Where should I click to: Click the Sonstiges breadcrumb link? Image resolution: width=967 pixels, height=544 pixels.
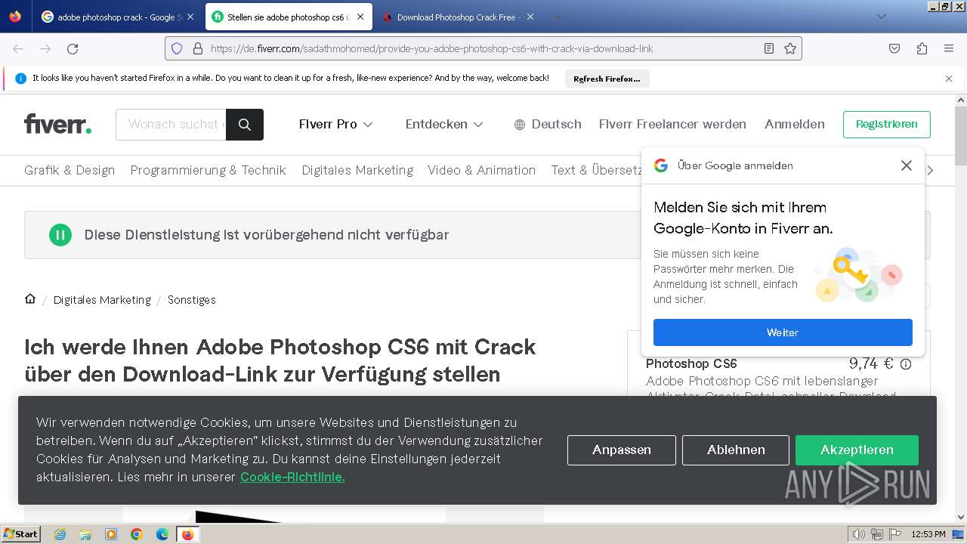click(x=191, y=300)
